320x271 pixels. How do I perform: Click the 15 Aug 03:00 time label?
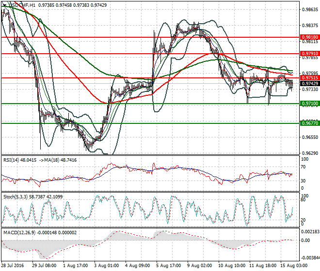(293, 266)
